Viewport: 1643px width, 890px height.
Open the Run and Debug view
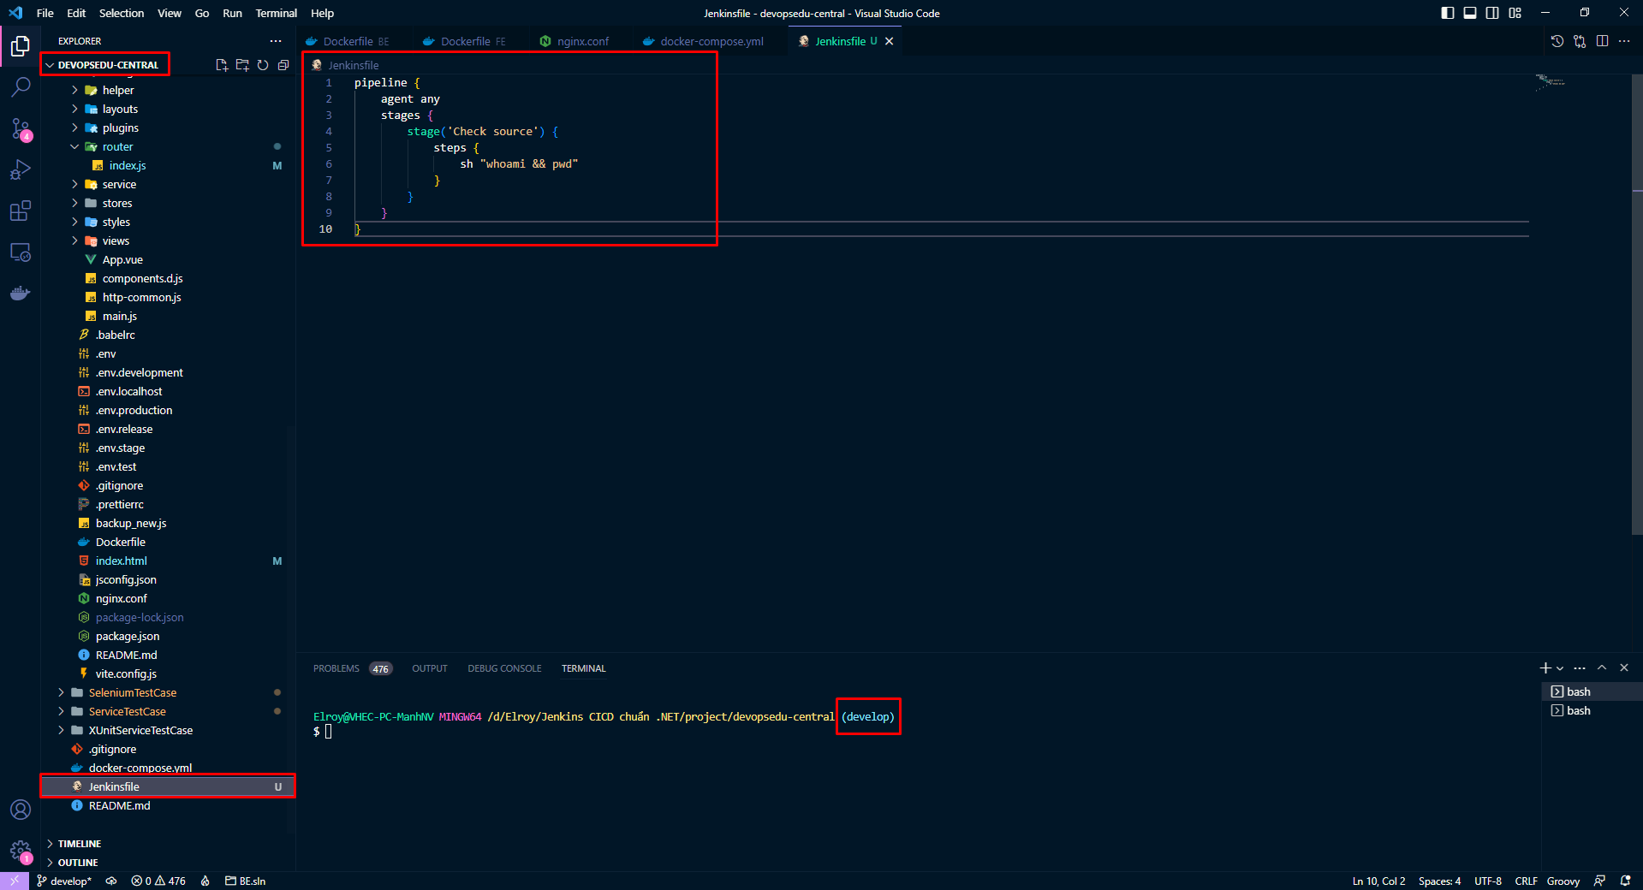tap(21, 169)
